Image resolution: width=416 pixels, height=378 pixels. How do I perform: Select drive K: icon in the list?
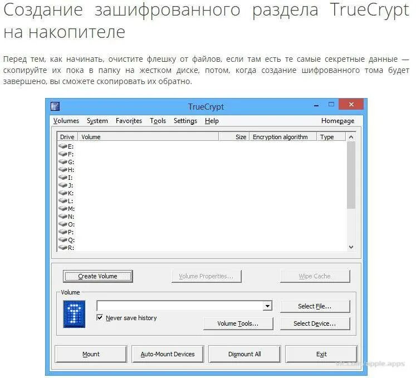click(63, 193)
